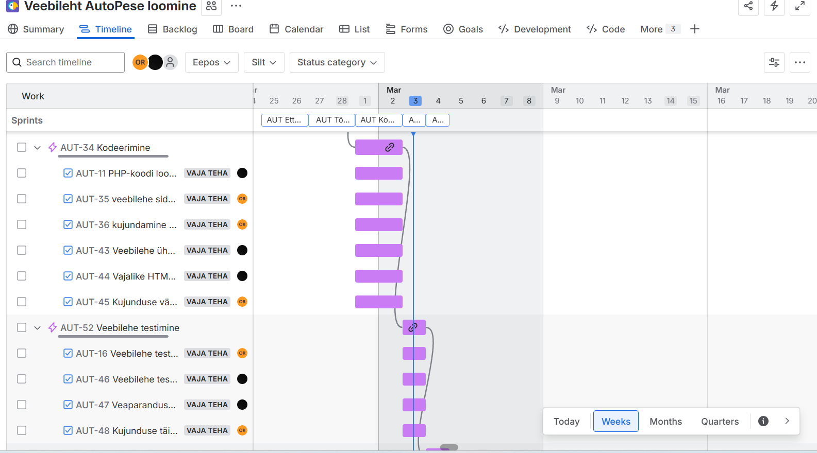
Task: Tick the AUT-52 Veebilehe testimine checkbox
Action: tap(22, 327)
